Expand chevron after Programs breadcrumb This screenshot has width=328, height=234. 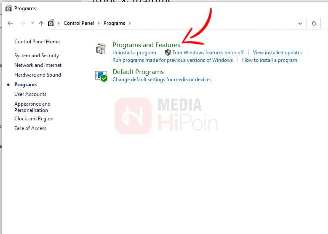[130, 23]
